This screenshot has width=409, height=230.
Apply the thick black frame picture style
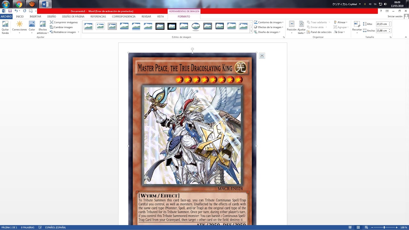coord(172,26)
